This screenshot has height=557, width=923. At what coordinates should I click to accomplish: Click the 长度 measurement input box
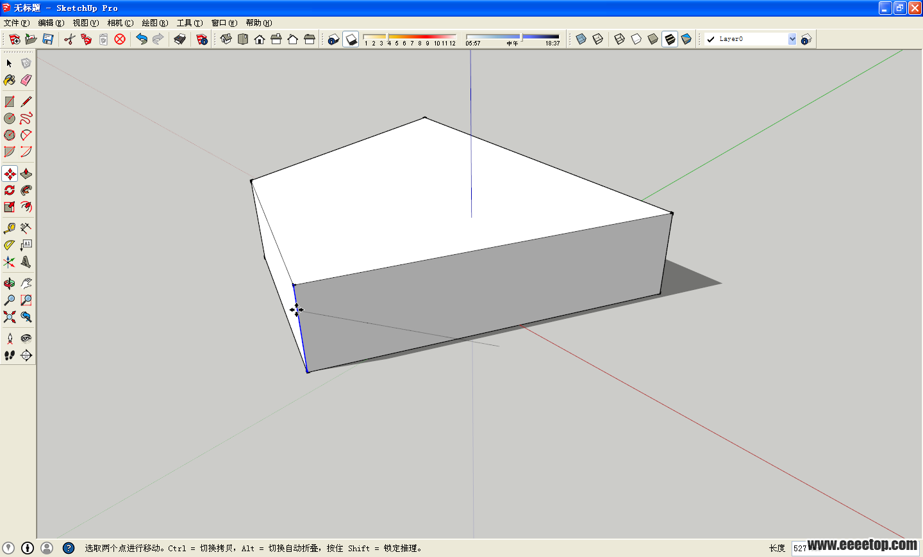[x=855, y=548]
